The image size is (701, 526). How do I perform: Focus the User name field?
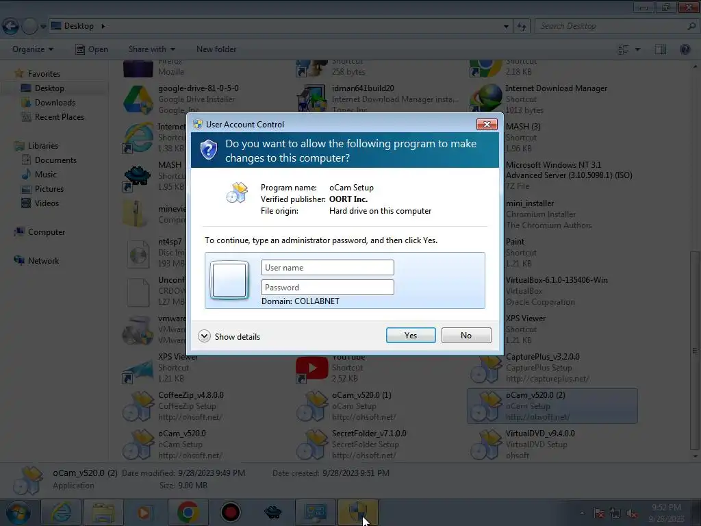pyautogui.click(x=327, y=268)
